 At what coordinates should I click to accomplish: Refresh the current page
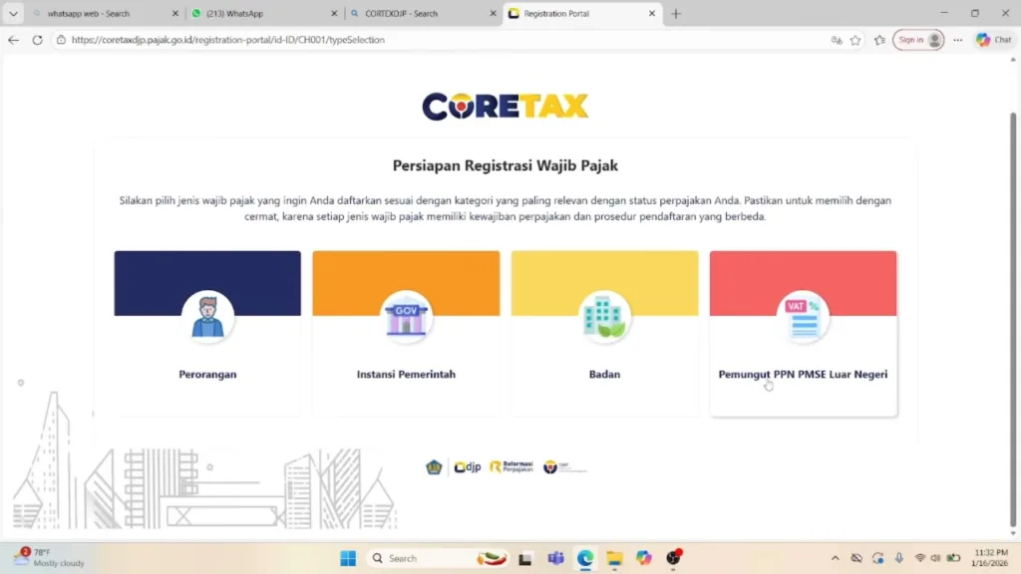[x=37, y=40]
